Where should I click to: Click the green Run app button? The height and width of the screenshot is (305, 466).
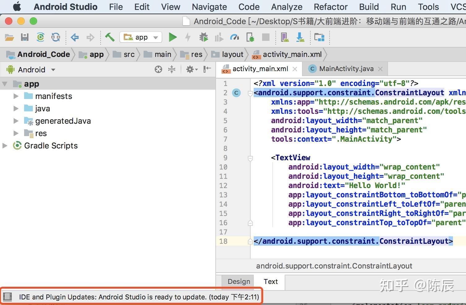point(172,37)
